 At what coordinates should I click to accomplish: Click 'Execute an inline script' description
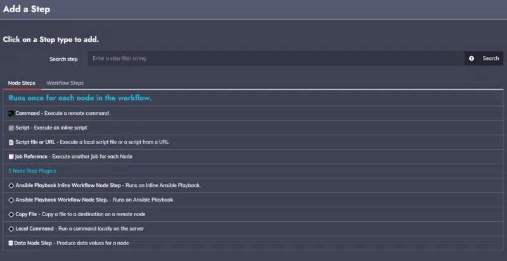[61, 128]
